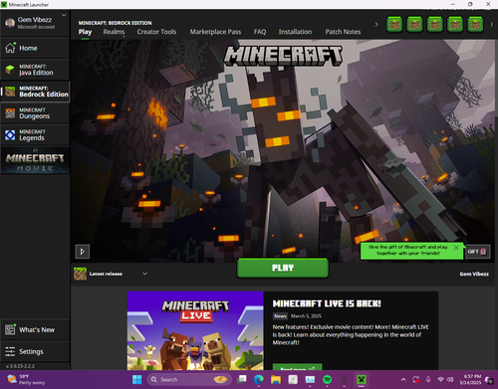Viewport: 498px width, 389px height.
Task: Click the rightmost grass block quick-launch button
Action: (x=475, y=24)
